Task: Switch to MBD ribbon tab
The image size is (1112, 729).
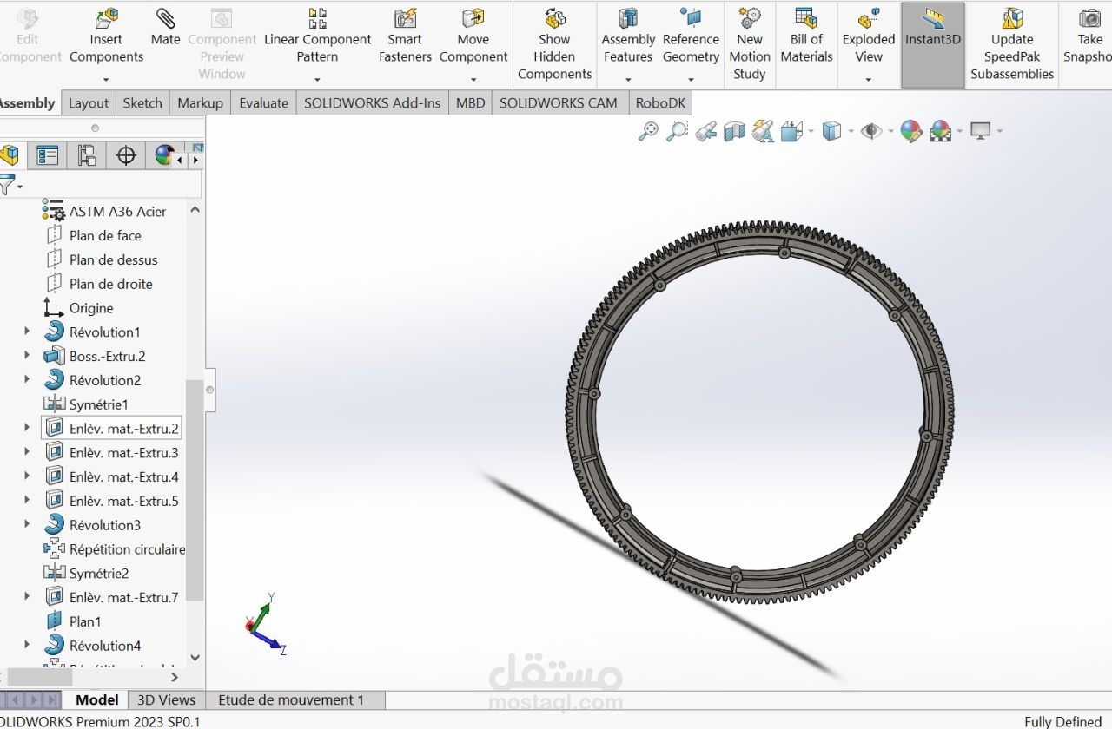Action: [470, 103]
